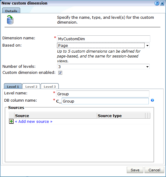Focus the Level name input field
Screen dimensions: 166x177
tap(103, 94)
